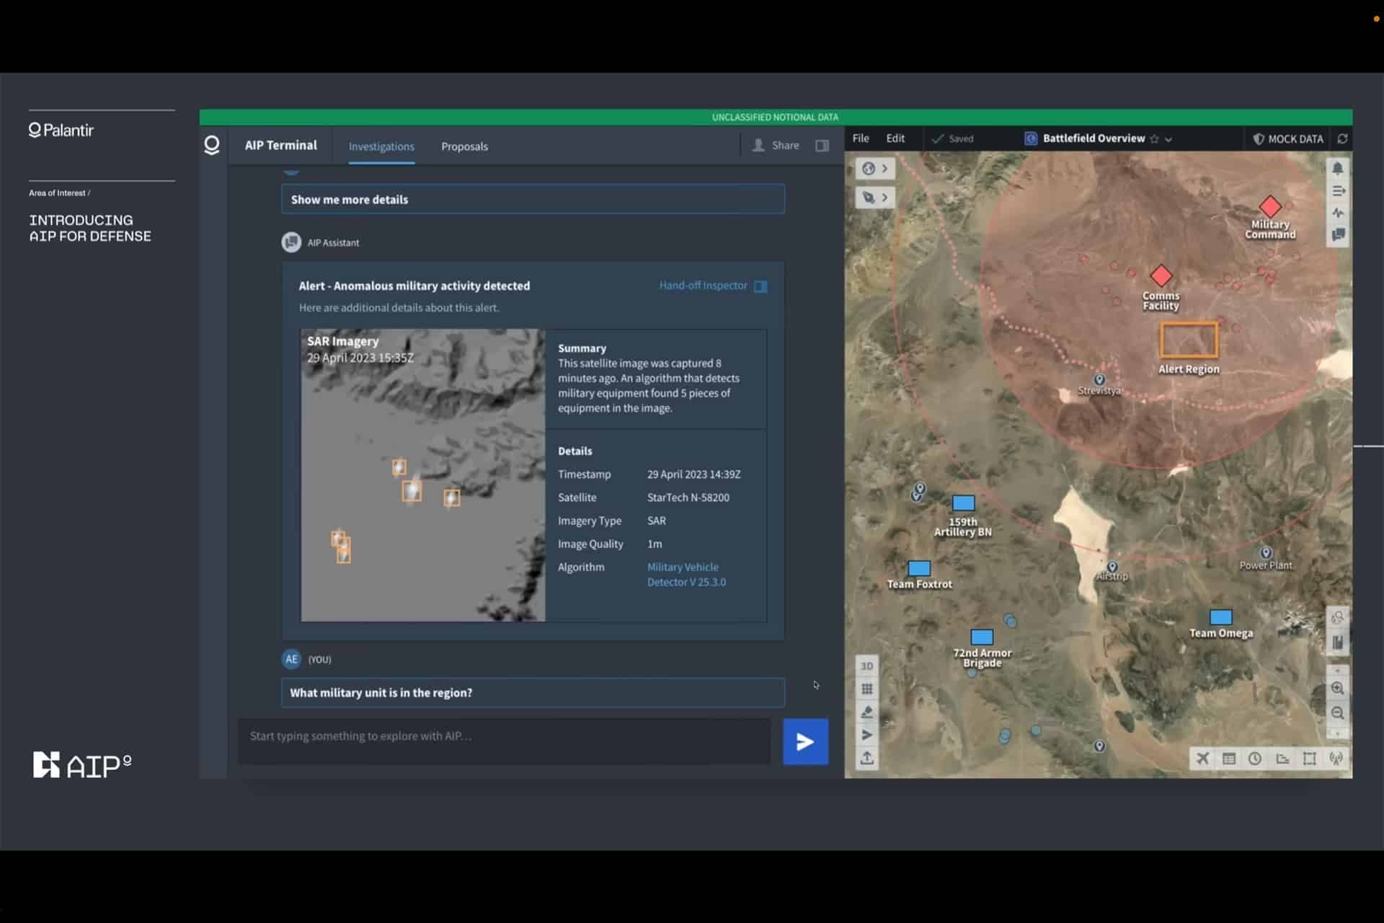Click the AIP message input field
The width and height of the screenshot is (1384, 923).
[x=505, y=737]
